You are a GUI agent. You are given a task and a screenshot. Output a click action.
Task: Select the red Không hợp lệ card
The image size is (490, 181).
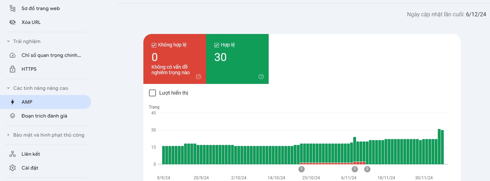(175, 59)
